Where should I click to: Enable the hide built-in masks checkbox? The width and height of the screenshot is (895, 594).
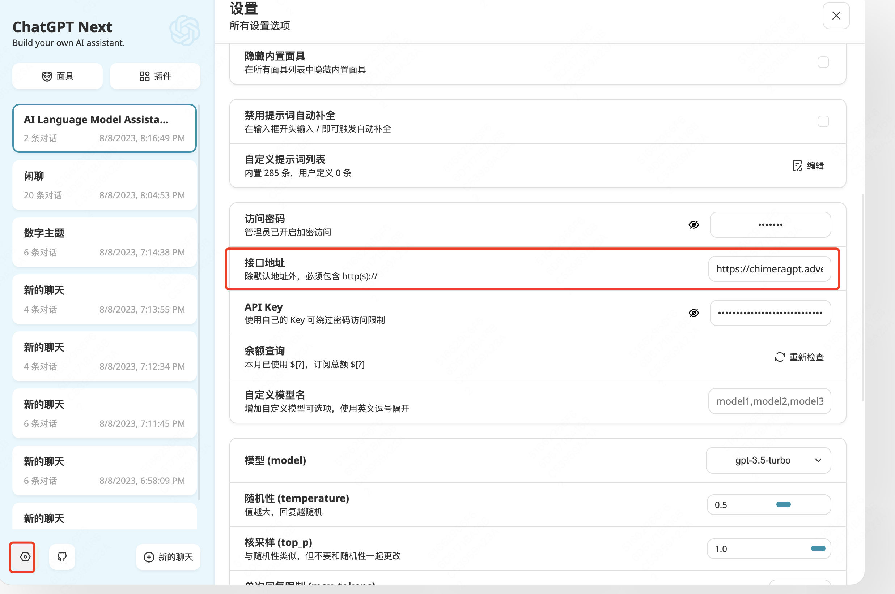click(x=823, y=62)
